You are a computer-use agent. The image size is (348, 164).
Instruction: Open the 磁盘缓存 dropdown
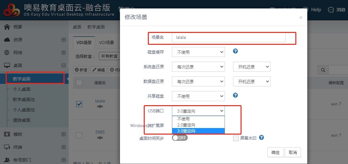(x=198, y=52)
